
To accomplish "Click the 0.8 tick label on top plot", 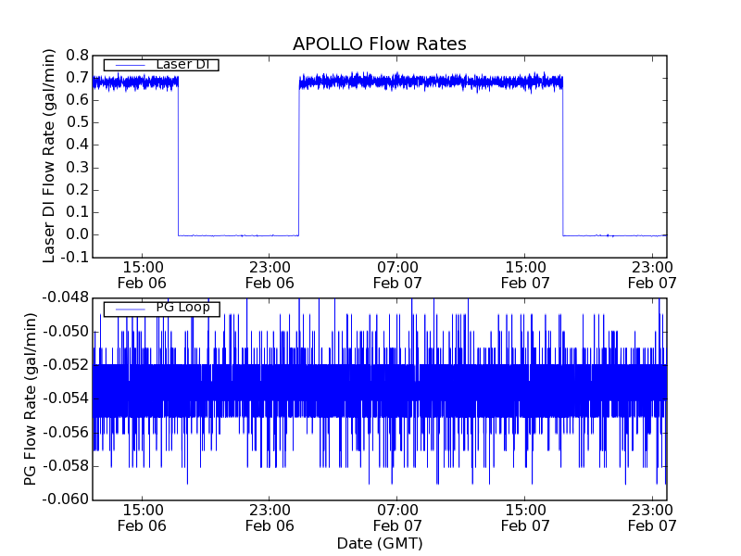I will pos(75,55).
